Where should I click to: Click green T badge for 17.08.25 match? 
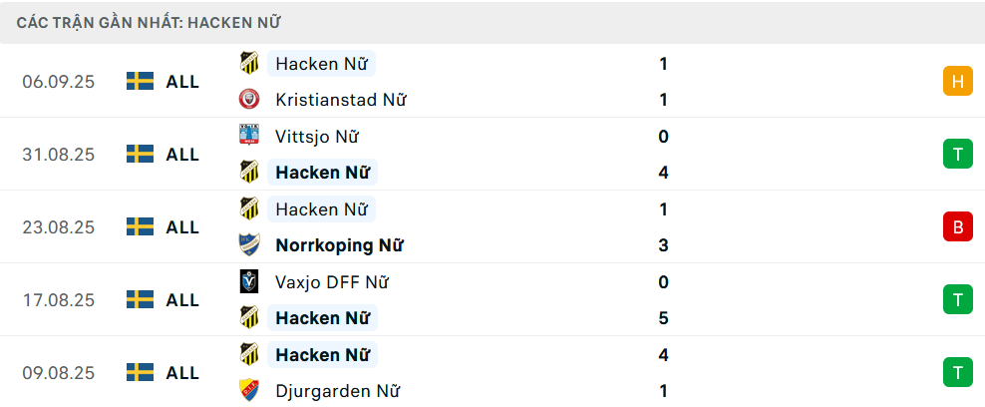click(957, 300)
